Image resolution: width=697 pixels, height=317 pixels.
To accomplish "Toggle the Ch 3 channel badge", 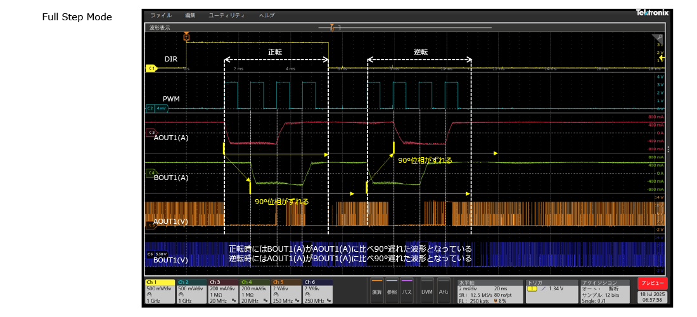I will click(223, 291).
